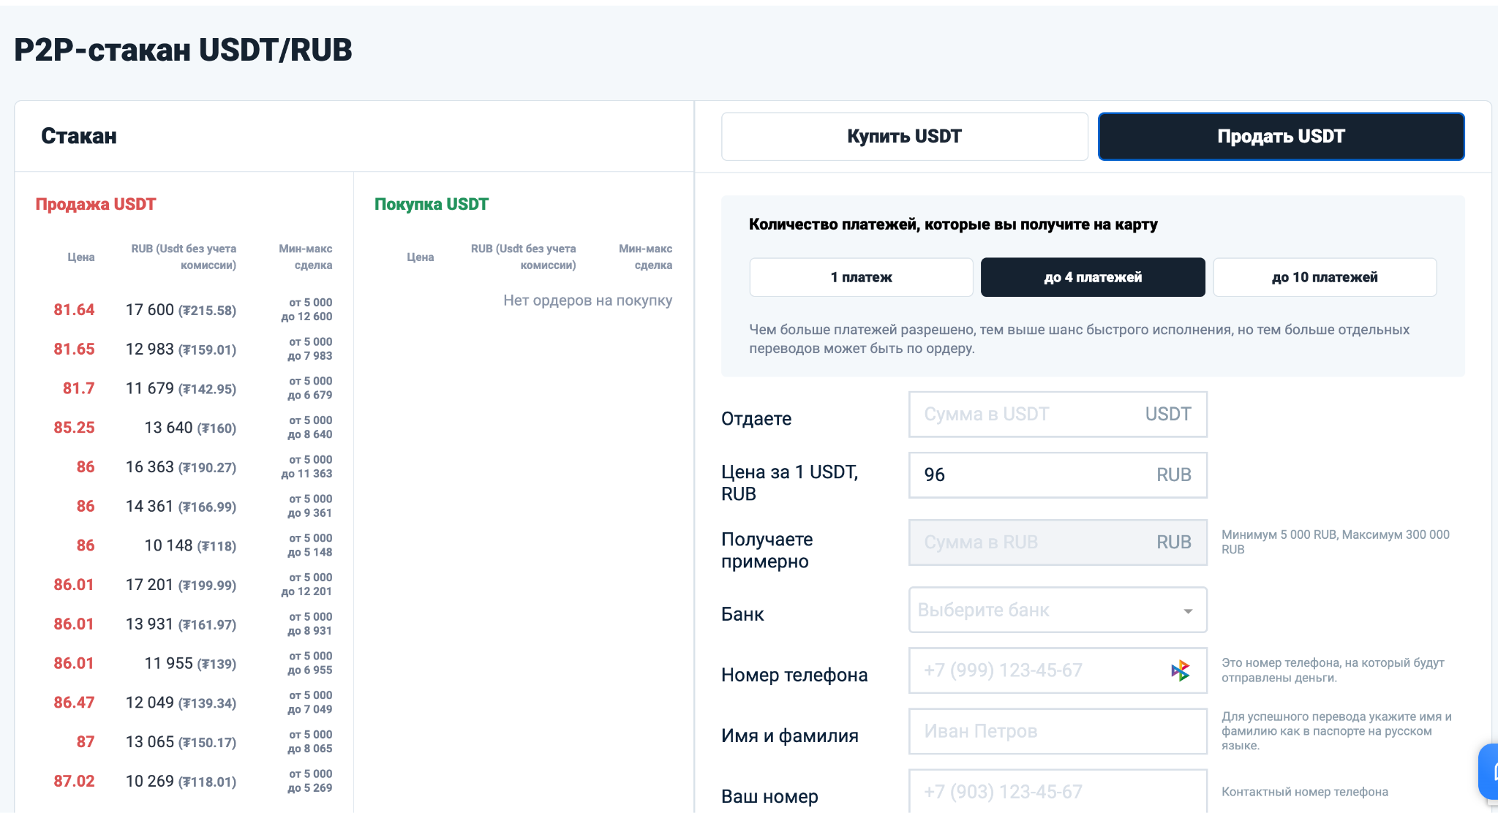Choose the 1 платеж option

coord(861,277)
